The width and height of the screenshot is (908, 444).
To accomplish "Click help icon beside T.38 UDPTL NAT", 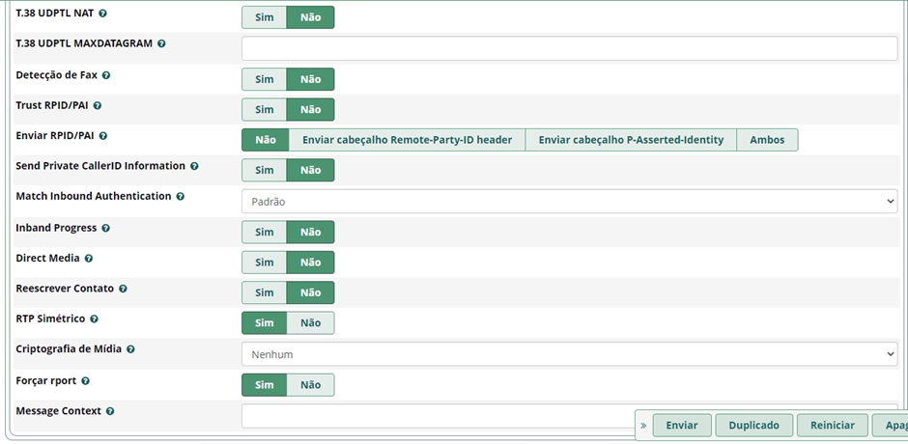I will [103, 14].
